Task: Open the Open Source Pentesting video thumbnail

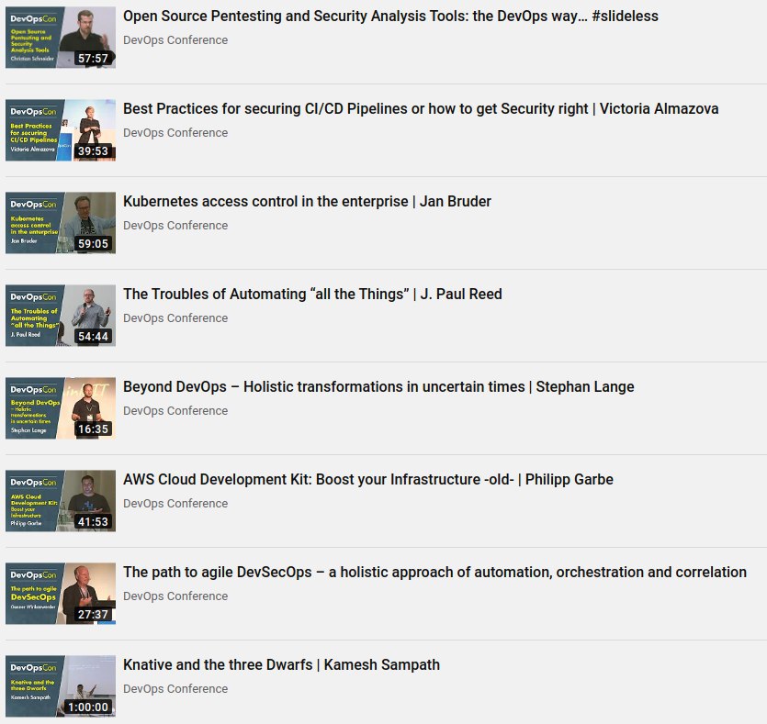Action: pos(61,38)
